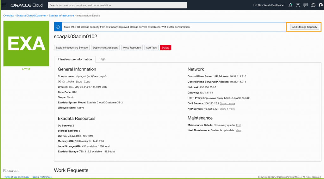Screen dimensions: 324x179
Task: Open the Deployment Assistant
Action: point(105,48)
